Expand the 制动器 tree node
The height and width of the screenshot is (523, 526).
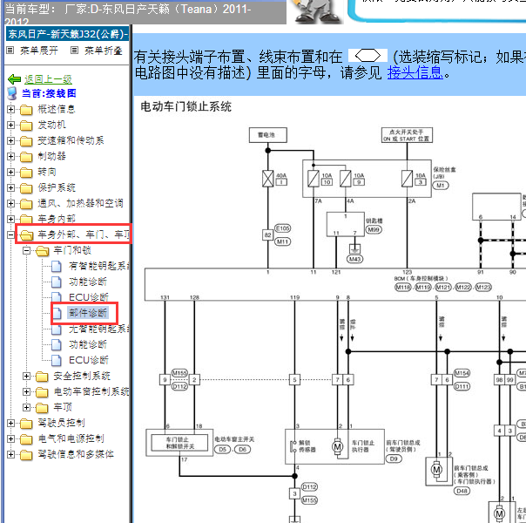(x=10, y=156)
